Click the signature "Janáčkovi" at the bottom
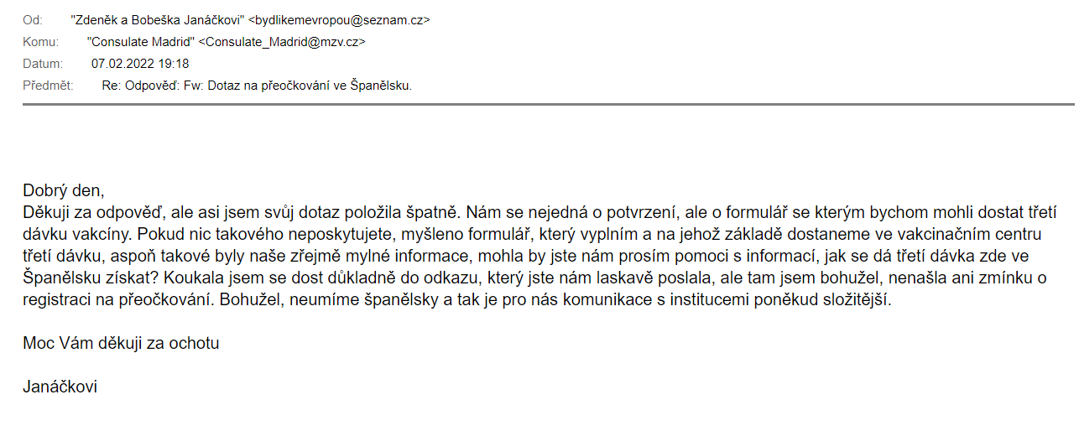Image resolution: width=1079 pixels, height=431 pixels. (x=60, y=387)
